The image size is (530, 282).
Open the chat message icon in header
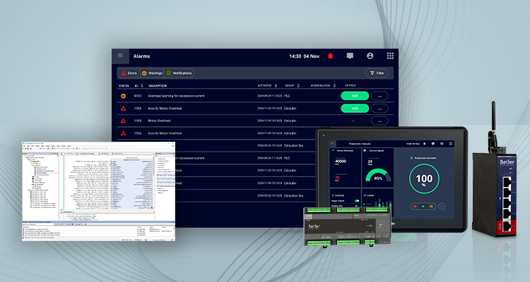(350, 56)
